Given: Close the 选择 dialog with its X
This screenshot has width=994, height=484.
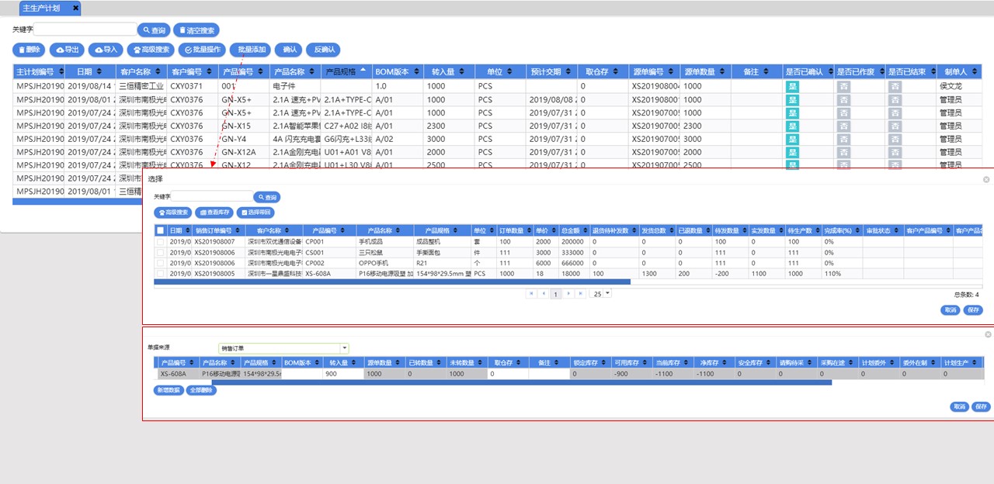Looking at the screenshot, I should (x=986, y=179).
